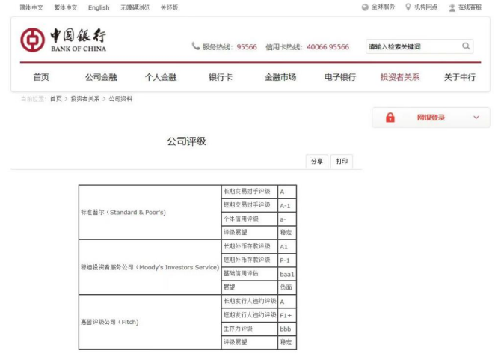Select the 个人金融 menu item
This screenshot has width=495, height=354.
161,77
